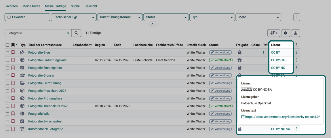
Task: Open three-dot menu for Kursfeedback Fotografie
Action: [296, 129]
